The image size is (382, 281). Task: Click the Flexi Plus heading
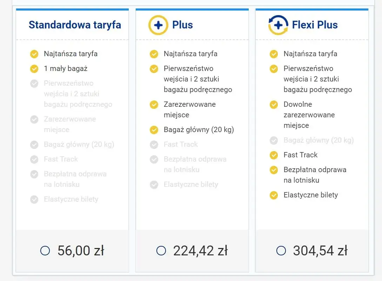pos(314,25)
